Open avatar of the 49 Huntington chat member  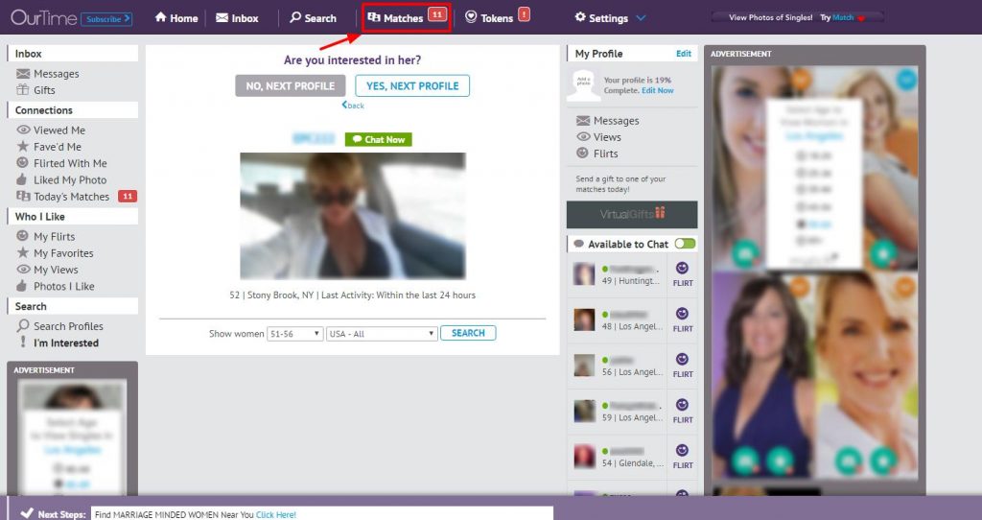pos(584,273)
